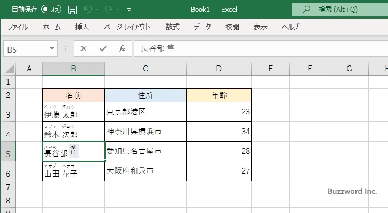388x213 pixels.
Task: Select the age cell 28
Action: click(219, 151)
